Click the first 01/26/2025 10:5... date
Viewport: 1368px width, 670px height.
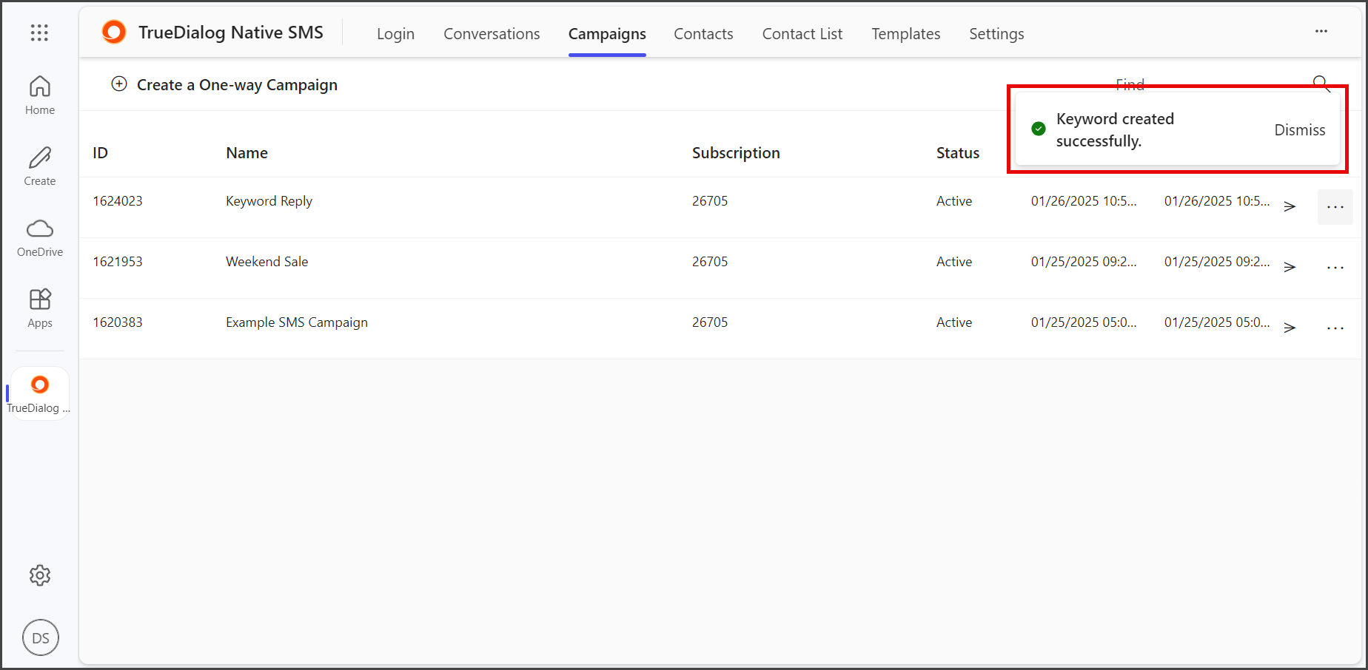coord(1084,201)
